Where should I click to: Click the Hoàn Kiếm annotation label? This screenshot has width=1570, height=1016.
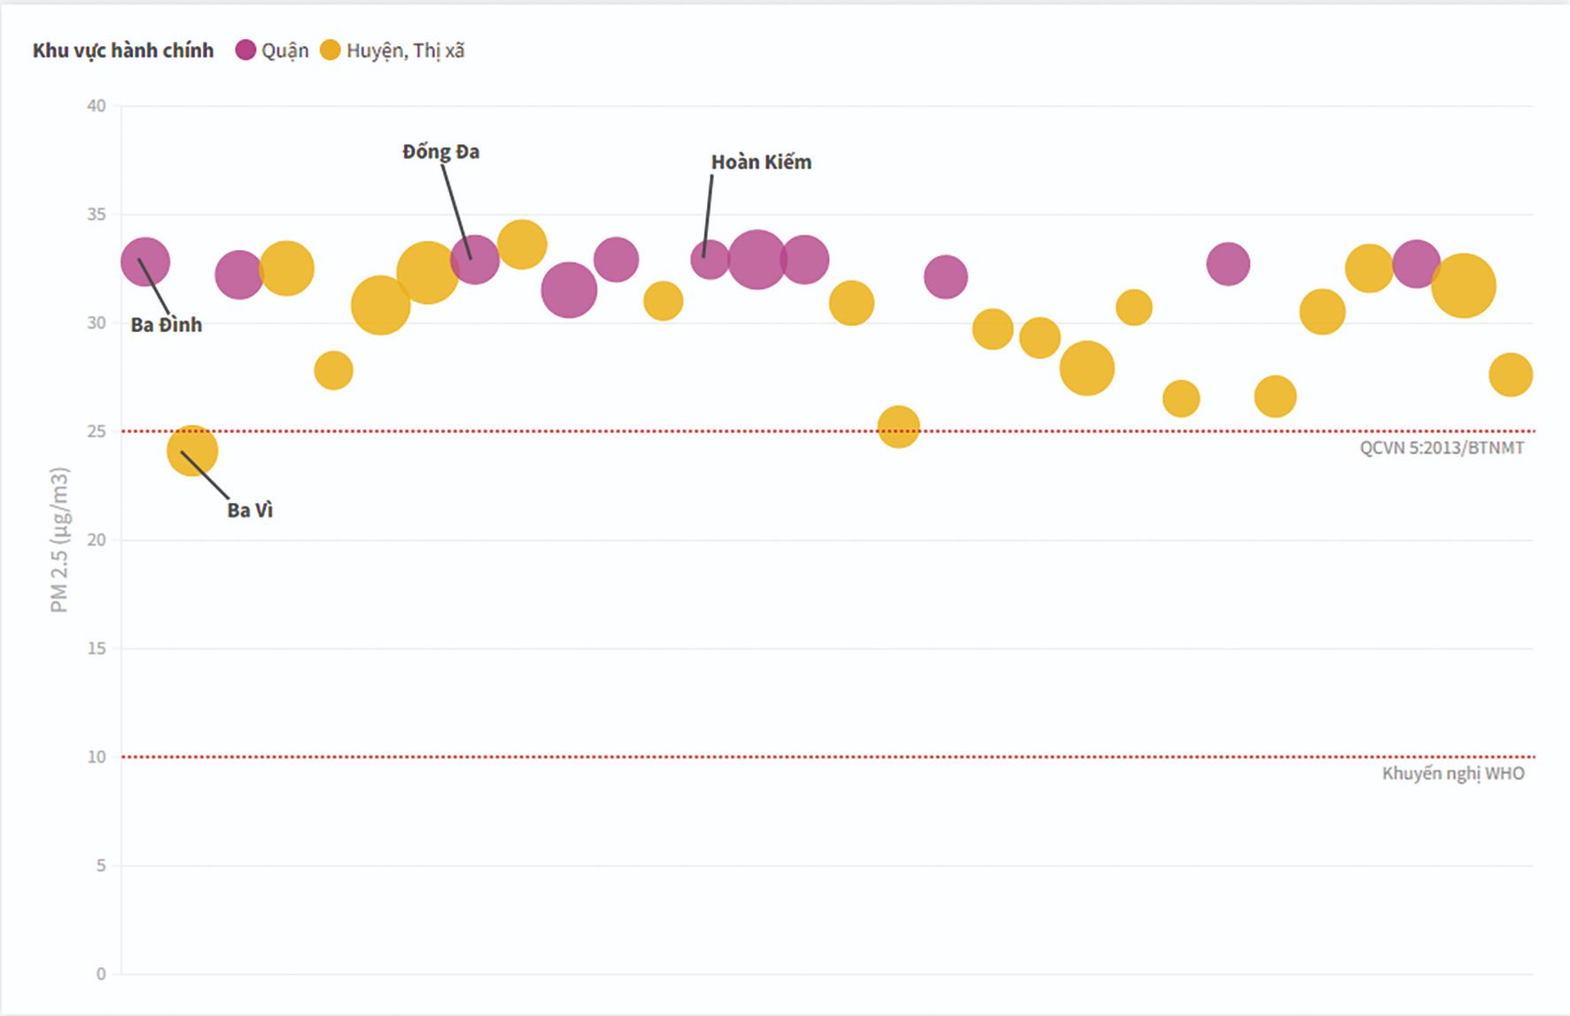761,162
